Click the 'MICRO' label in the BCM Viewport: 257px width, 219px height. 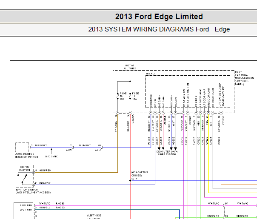coord(150,74)
